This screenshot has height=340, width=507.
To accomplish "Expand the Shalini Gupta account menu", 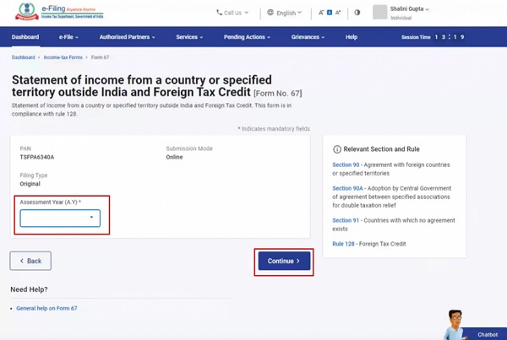I will (409, 9).
